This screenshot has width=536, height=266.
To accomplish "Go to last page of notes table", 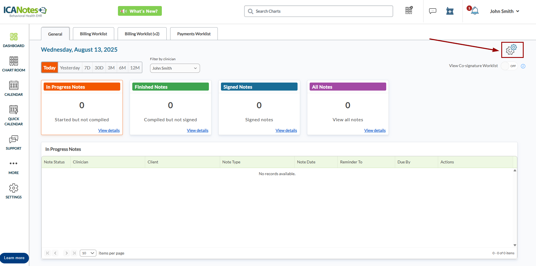I will pyautogui.click(x=74, y=253).
